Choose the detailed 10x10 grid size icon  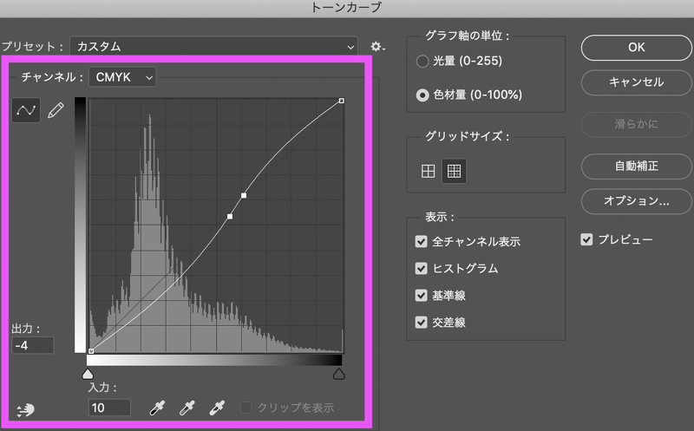point(453,171)
